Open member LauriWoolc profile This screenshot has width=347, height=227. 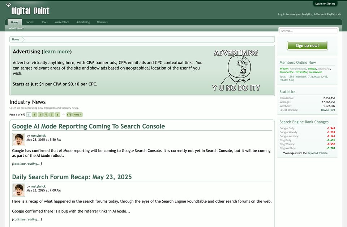pyautogui.click(x=315, y=72)
